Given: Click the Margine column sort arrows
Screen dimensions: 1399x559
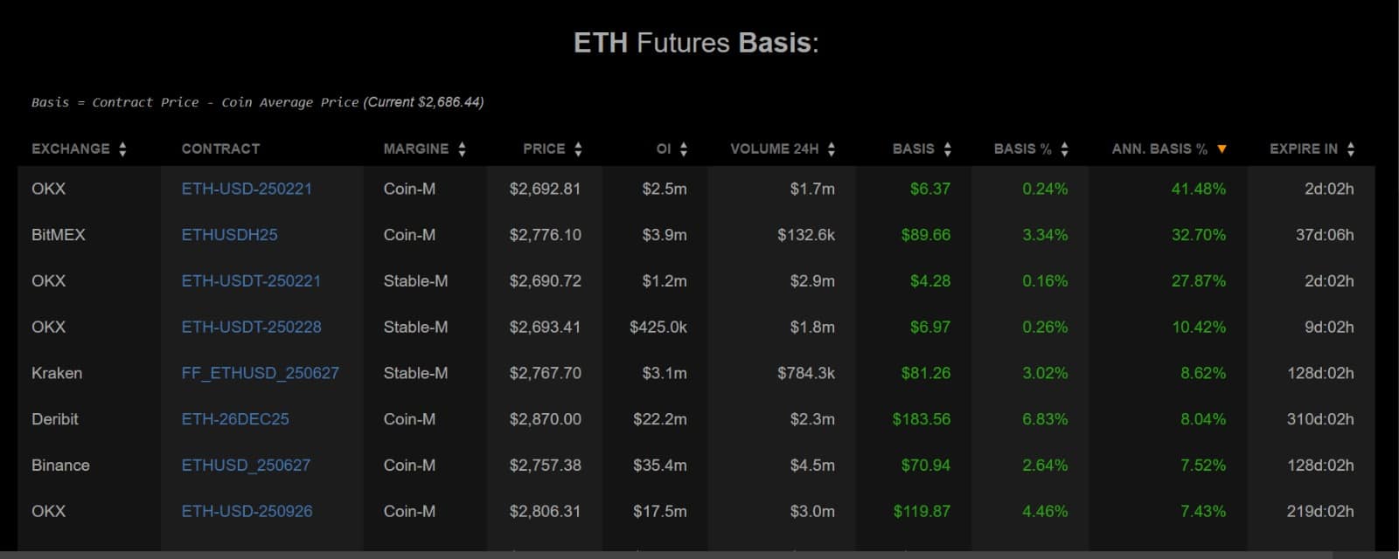Looking at the screenshot, I should coord(462,149).
